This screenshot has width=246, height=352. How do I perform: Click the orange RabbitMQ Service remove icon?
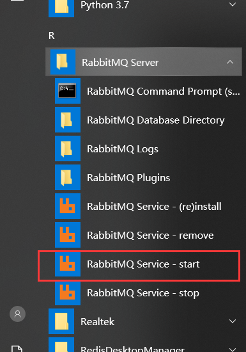(68, 235)
